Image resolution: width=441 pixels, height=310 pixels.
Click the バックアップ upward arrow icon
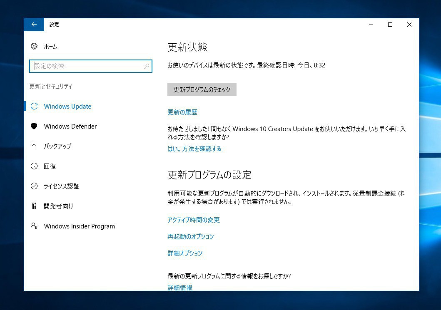pos(34,146)
